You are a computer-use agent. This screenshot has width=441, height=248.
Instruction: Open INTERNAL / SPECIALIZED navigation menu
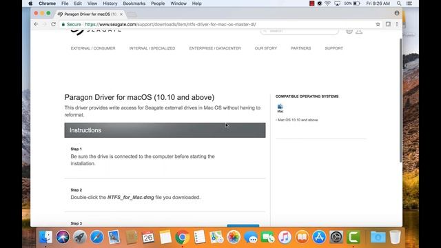(x=152, y=48)
